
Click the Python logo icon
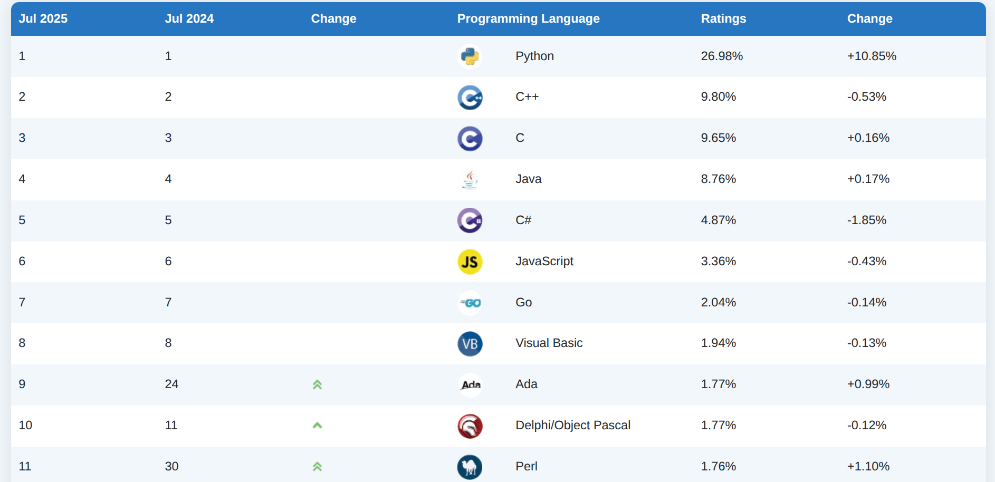[470, 56]
